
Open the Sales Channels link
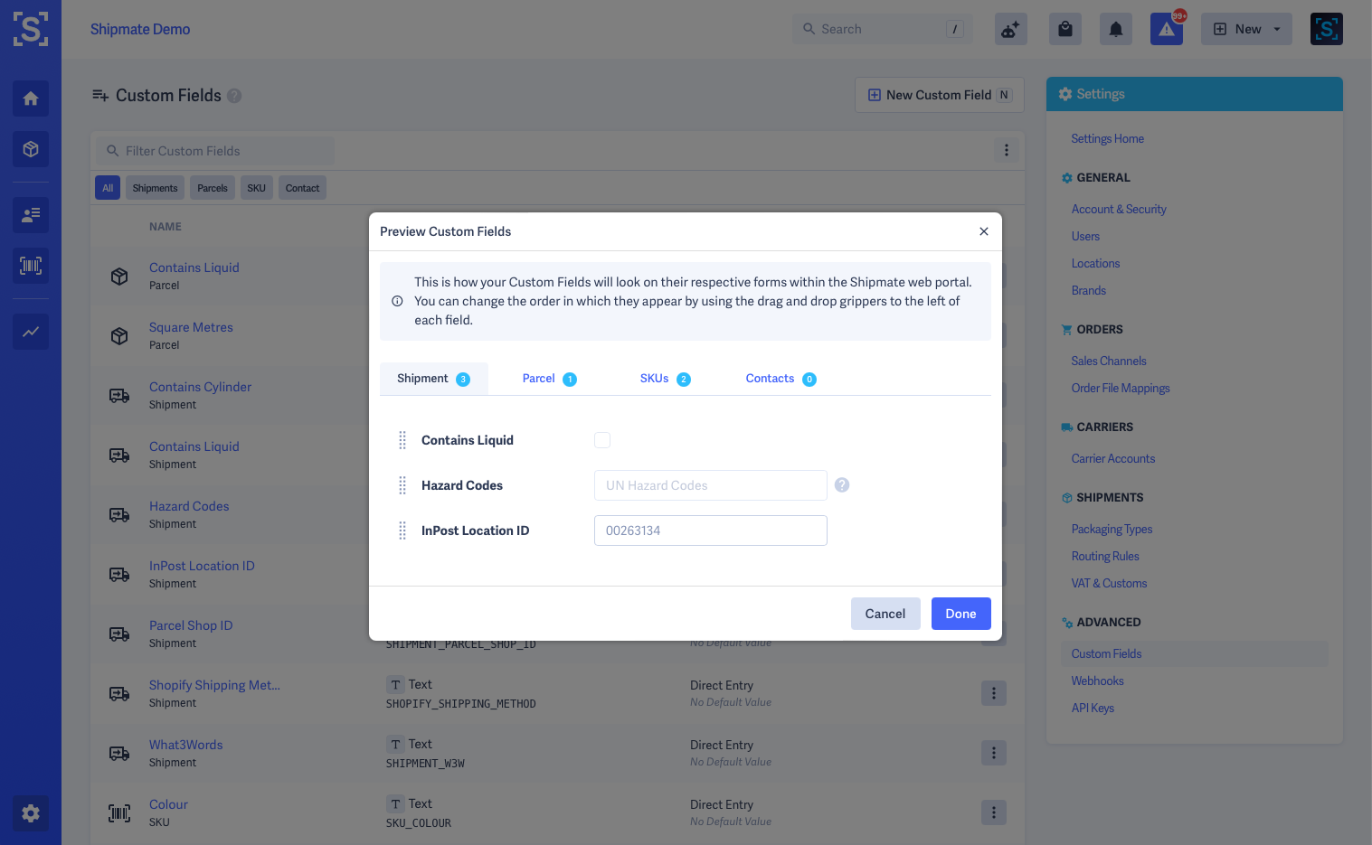click(1109, 361)
